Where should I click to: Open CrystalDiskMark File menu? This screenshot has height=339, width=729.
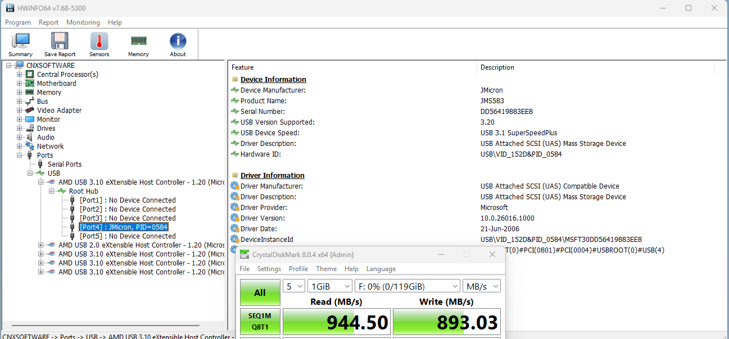coord(244,269)
